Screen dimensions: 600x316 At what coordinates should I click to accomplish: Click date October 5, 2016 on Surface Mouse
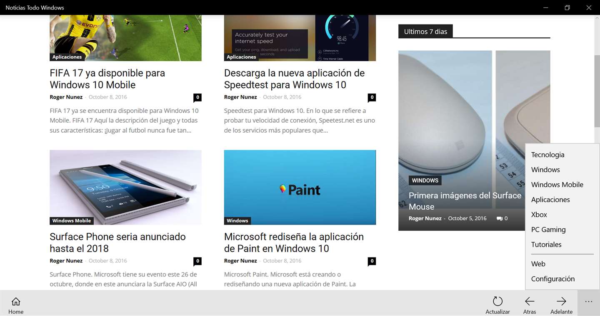(x=467, y=218)
